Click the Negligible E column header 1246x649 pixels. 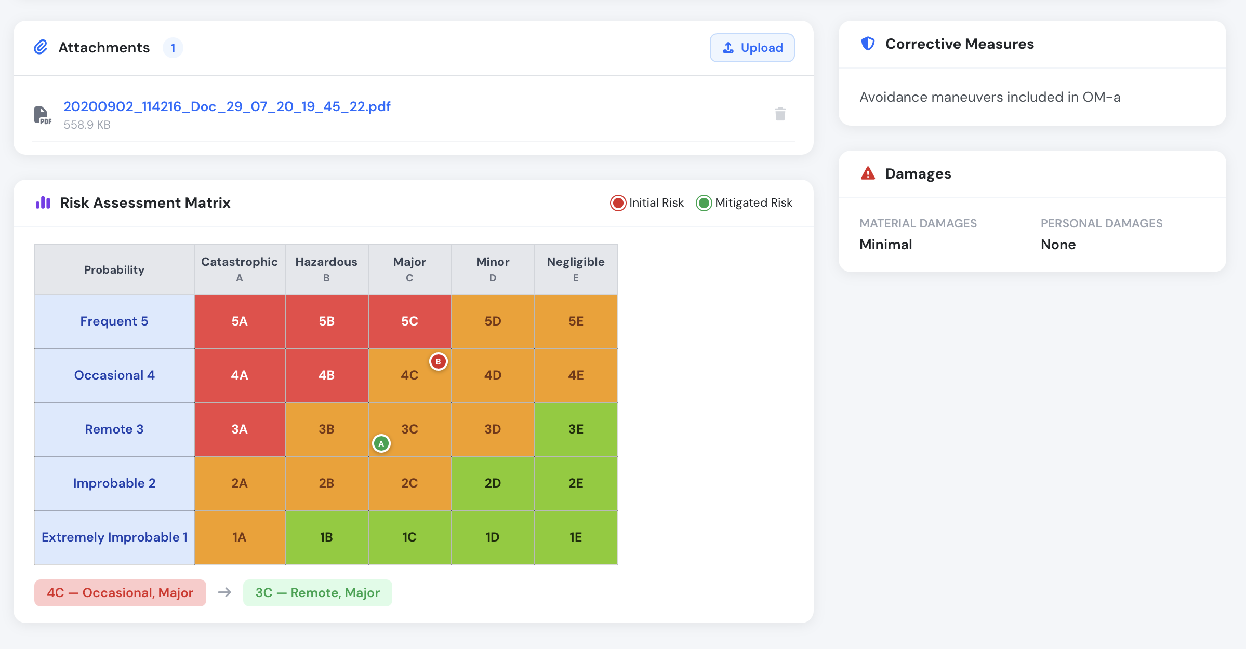(x=576, y=269)
